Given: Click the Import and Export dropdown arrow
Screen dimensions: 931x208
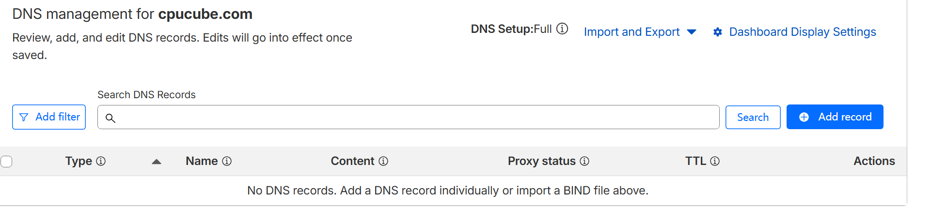Looking at the screenshot, I should 692,32.
